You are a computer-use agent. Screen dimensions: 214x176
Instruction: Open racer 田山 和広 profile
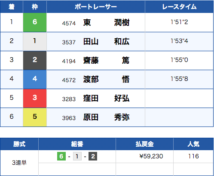[106, 41]
